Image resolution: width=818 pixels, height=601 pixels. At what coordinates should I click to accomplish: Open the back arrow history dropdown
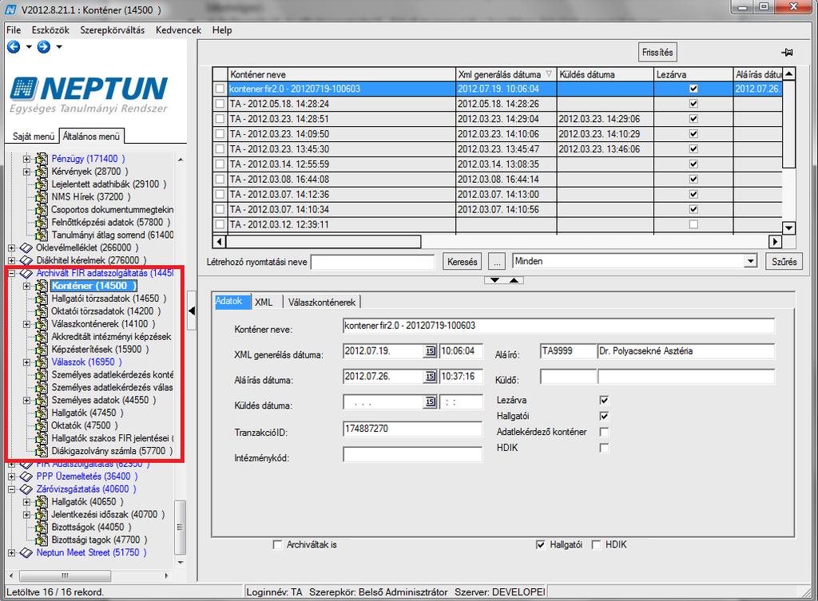[x=29, y=47]
